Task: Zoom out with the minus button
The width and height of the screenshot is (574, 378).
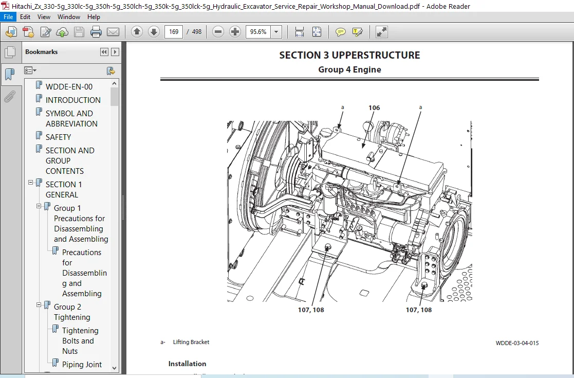Action: coord(218,32)
